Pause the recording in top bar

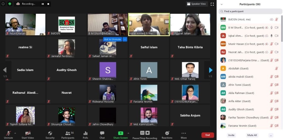click(43, 4)
